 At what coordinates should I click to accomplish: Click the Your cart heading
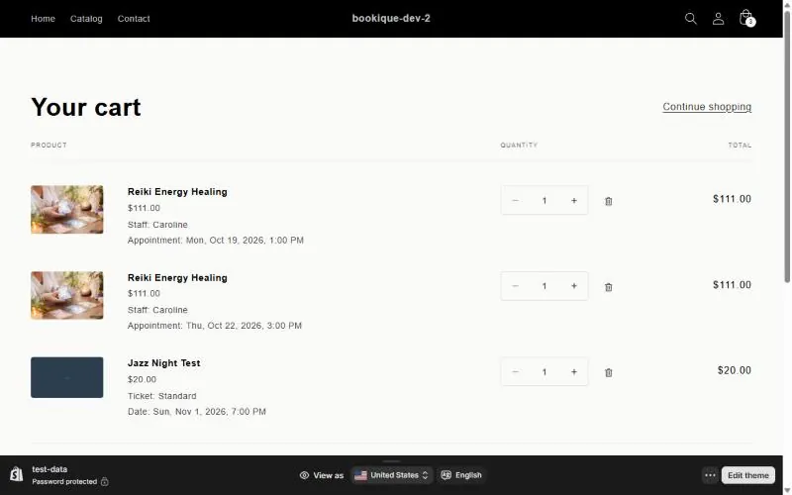coord(86,107)
